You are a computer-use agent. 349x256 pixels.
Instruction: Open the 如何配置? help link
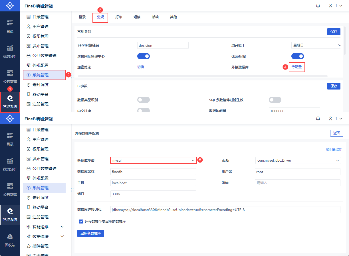coord(334,150)
